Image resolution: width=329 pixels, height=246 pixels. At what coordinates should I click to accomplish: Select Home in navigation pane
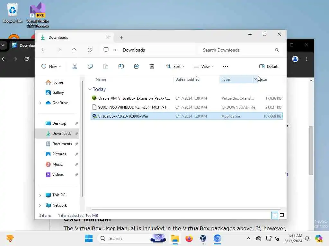[x=58, y=82]
